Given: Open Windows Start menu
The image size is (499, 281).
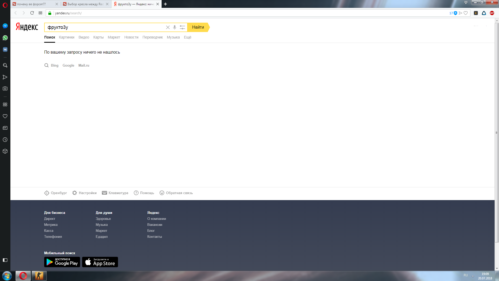Looking at the screenshot, I should [x=7, y=276].
